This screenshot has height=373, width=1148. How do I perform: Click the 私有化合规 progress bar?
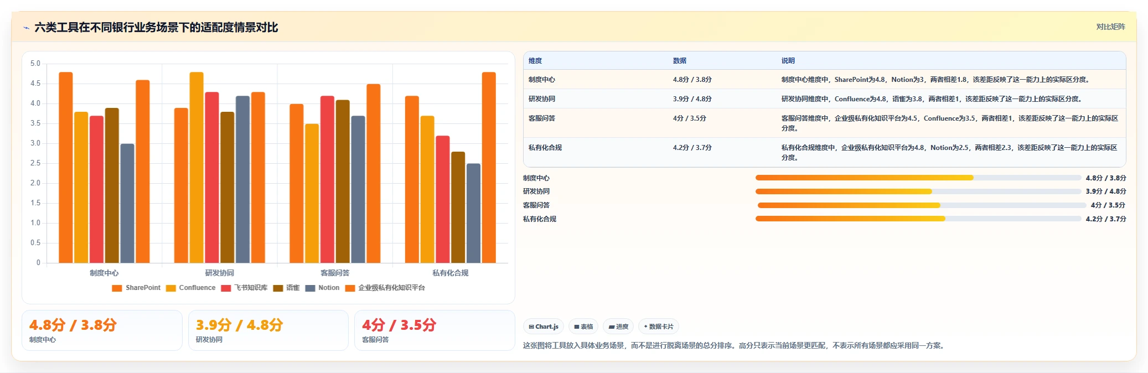point(918,219)
